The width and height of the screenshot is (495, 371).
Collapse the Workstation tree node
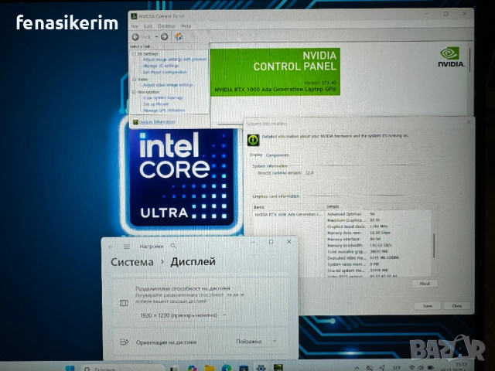click(134, 91)
